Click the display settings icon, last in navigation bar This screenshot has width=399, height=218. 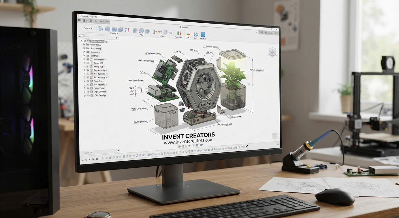(201, 145)
